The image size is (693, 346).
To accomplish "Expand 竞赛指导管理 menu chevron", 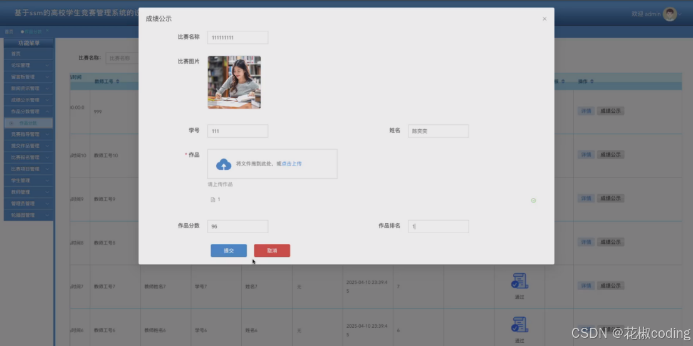I will 47,134.
